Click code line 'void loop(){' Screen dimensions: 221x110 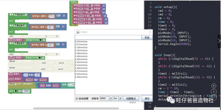(x=165, y=55)
